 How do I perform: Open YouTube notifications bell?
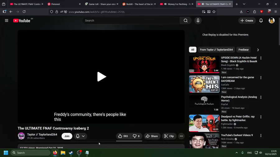tap(261, 20)
